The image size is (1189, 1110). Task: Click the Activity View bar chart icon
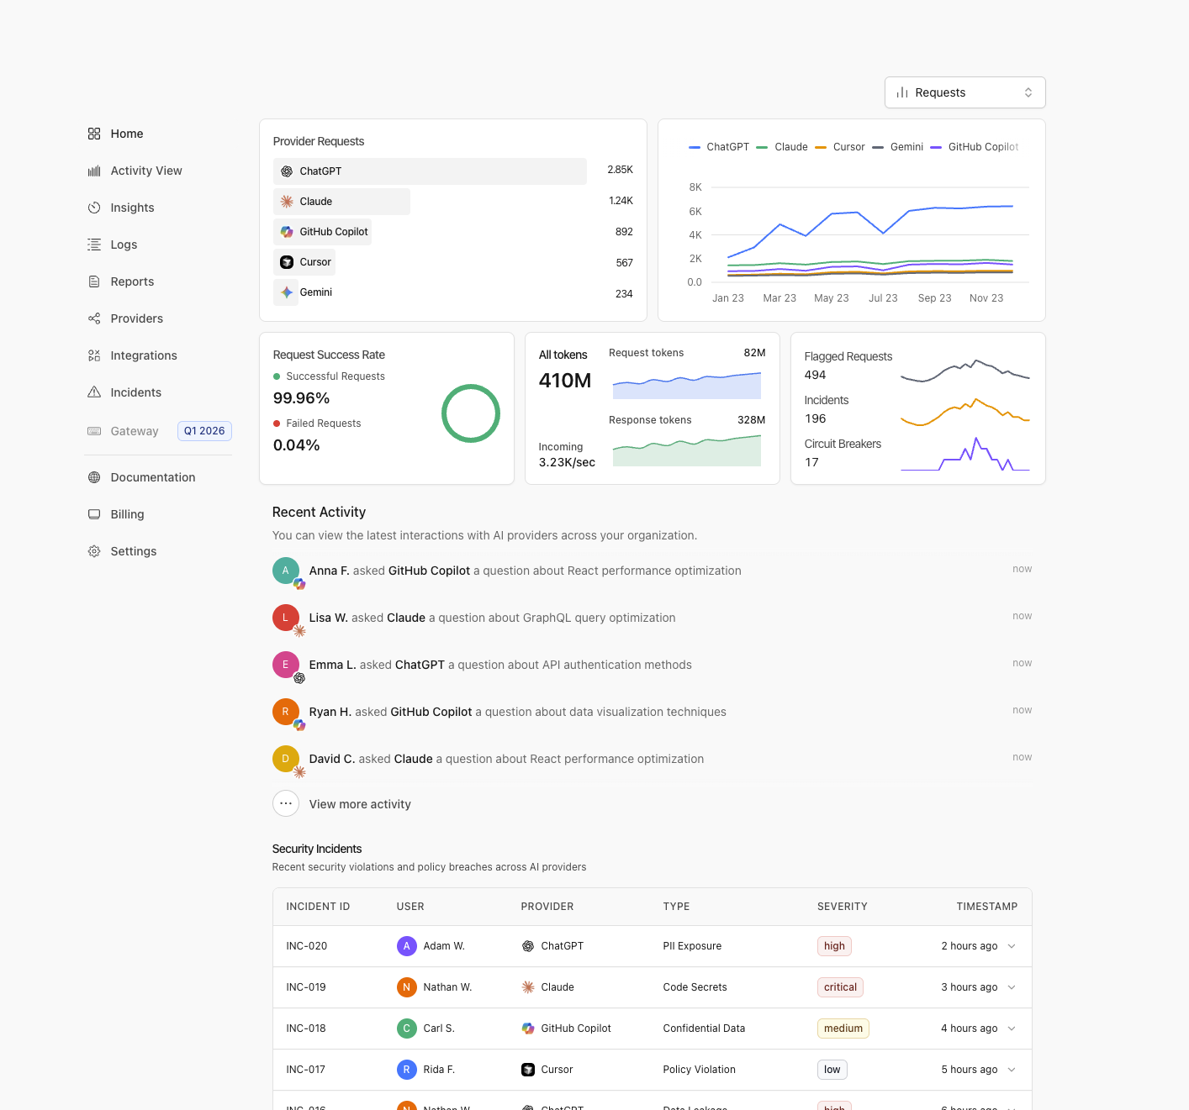pos(94,171)
